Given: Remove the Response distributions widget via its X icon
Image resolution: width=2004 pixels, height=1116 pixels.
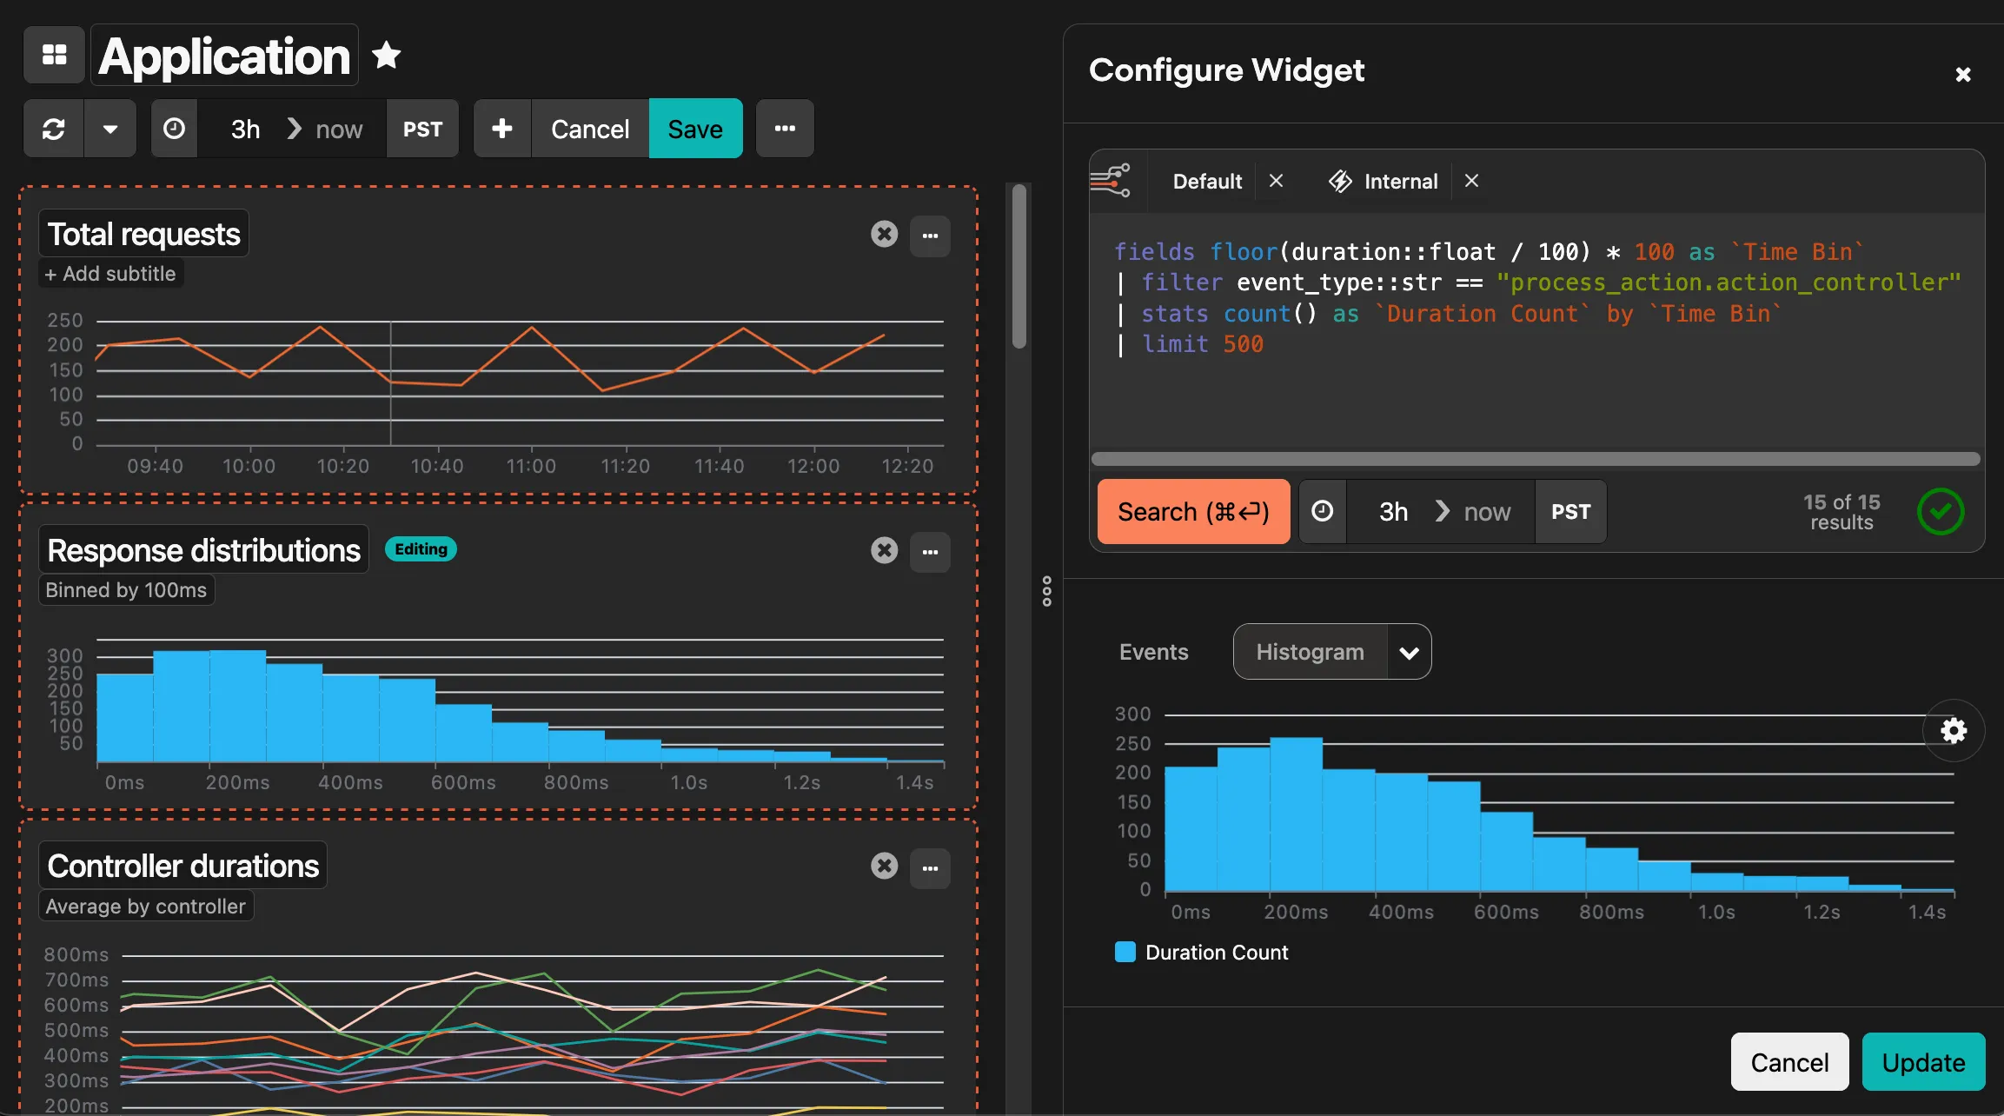Looking at the screenshot, I should coord(884,551).
